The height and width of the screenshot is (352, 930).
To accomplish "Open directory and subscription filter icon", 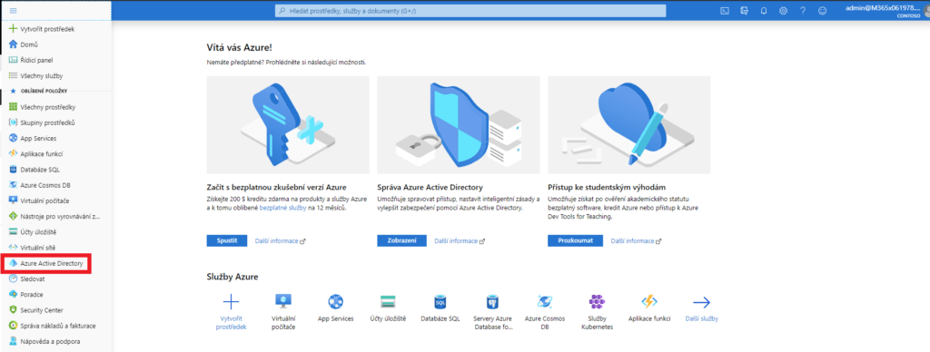I will click(744, 11).
